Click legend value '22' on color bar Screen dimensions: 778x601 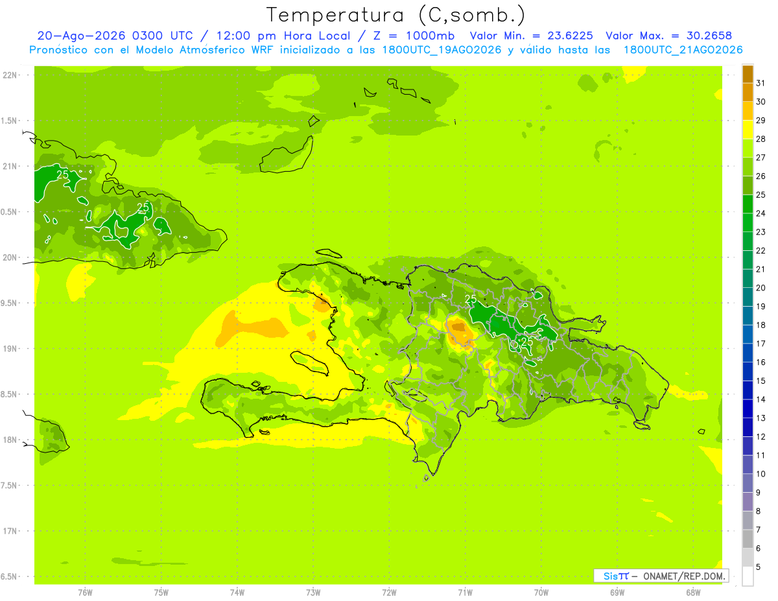[761, 251]
